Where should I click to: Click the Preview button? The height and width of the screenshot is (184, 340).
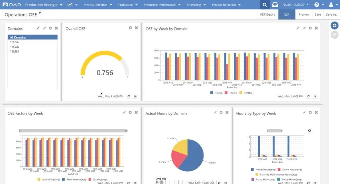click(303, 14)
